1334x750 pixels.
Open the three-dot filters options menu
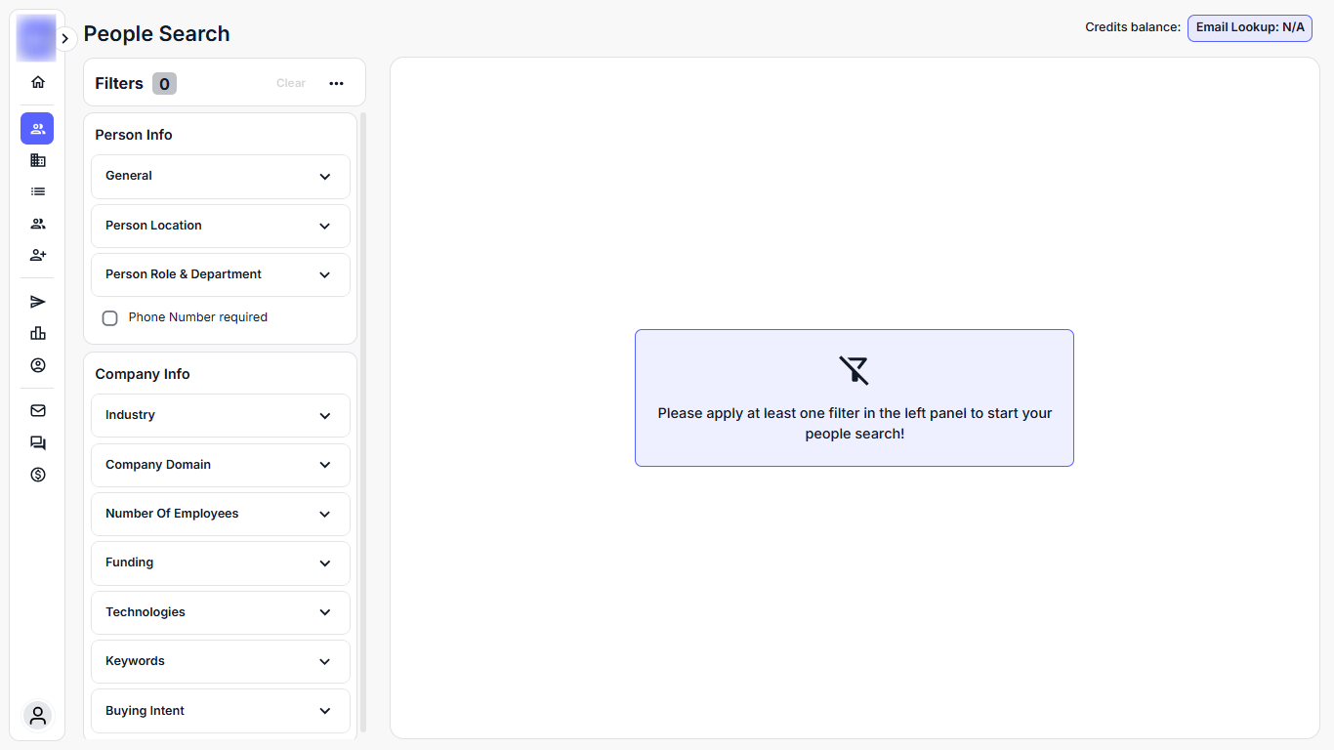[337, 84]
